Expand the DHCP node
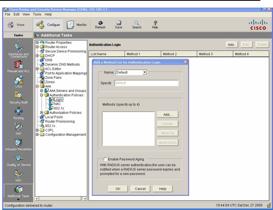The image size is (273, 210). [x=37, y=56]
